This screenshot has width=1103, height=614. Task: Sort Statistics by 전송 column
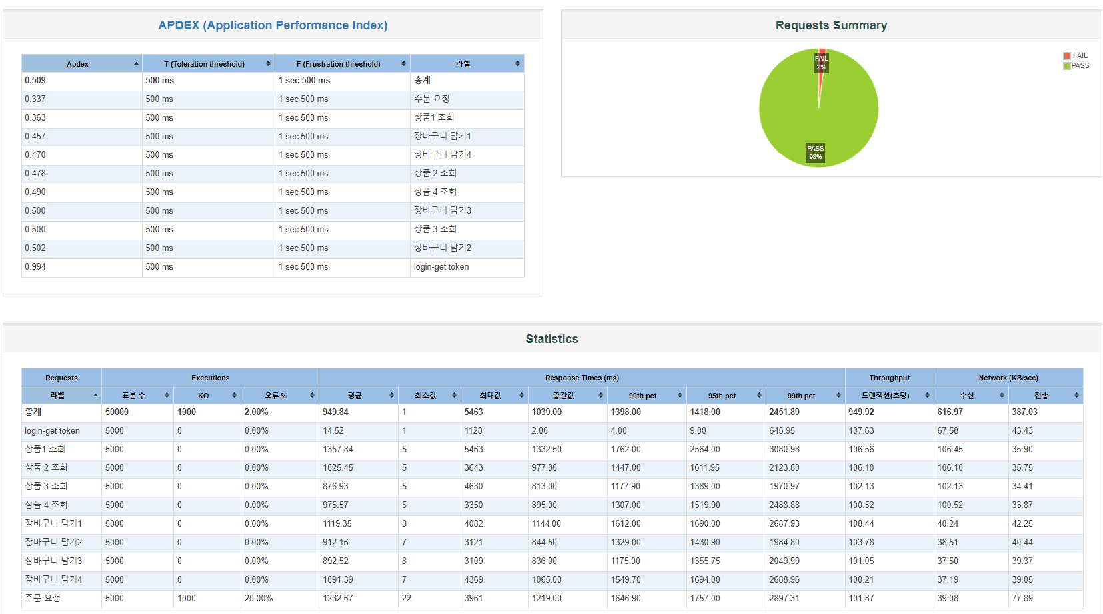[1045, 396]
